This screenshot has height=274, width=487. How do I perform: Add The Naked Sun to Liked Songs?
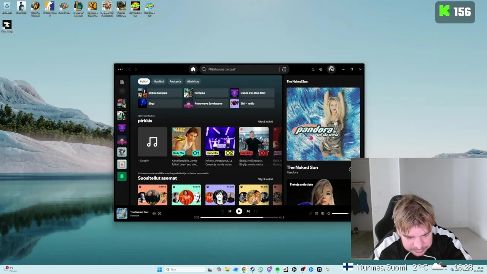pyautogui.click(x=159, y=213)
